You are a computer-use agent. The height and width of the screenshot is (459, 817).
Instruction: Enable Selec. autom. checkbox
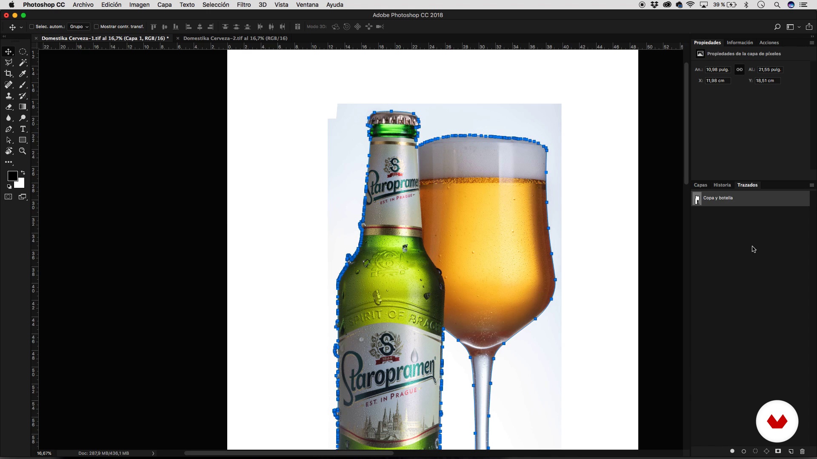point(31,27)
